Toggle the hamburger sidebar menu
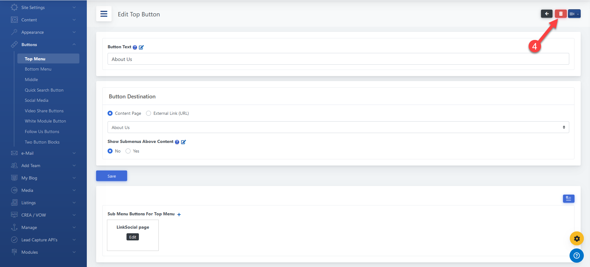Image resolution: width=590 pixels, height=267 pixels. [104, 14]
